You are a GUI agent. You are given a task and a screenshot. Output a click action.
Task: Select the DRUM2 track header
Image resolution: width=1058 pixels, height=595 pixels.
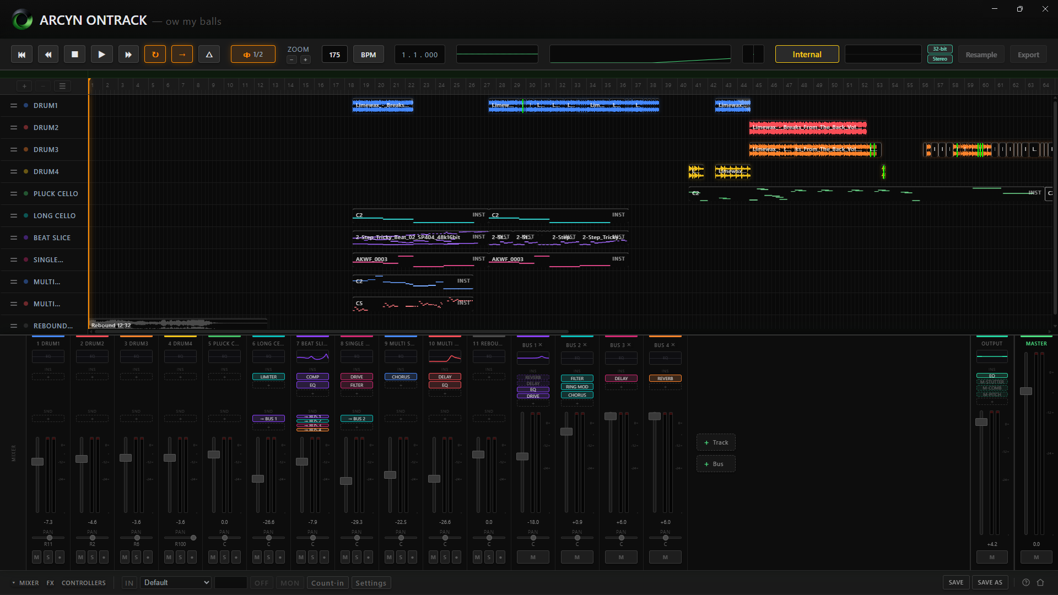click(x=44, y=127)
